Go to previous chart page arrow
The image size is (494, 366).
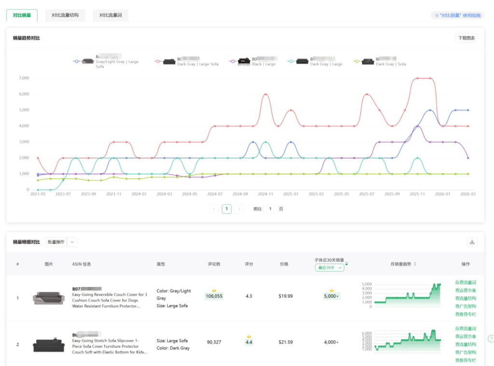tap(214, 209)
